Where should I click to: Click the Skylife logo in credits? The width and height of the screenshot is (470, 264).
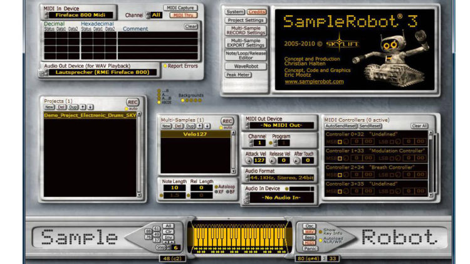(343, 44)
